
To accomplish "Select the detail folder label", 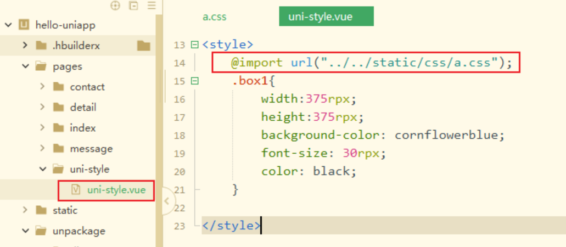I will click(83, 108).
